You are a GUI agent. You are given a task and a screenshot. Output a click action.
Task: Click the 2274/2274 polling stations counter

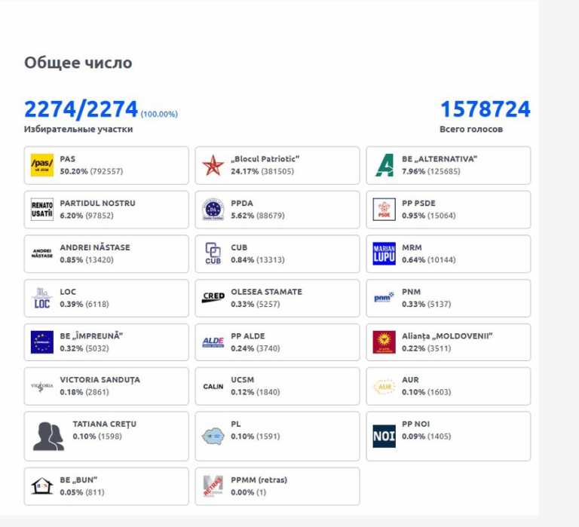coord(81,109)
